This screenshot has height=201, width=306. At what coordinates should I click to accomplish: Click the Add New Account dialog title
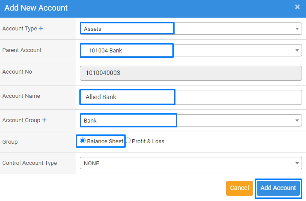tap(36, 7)
